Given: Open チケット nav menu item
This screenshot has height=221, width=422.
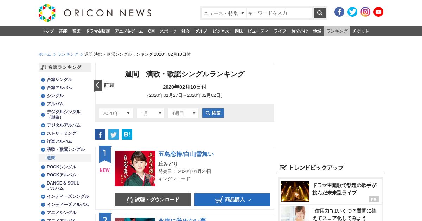Looking at the screenshot, I should point(361,31).
